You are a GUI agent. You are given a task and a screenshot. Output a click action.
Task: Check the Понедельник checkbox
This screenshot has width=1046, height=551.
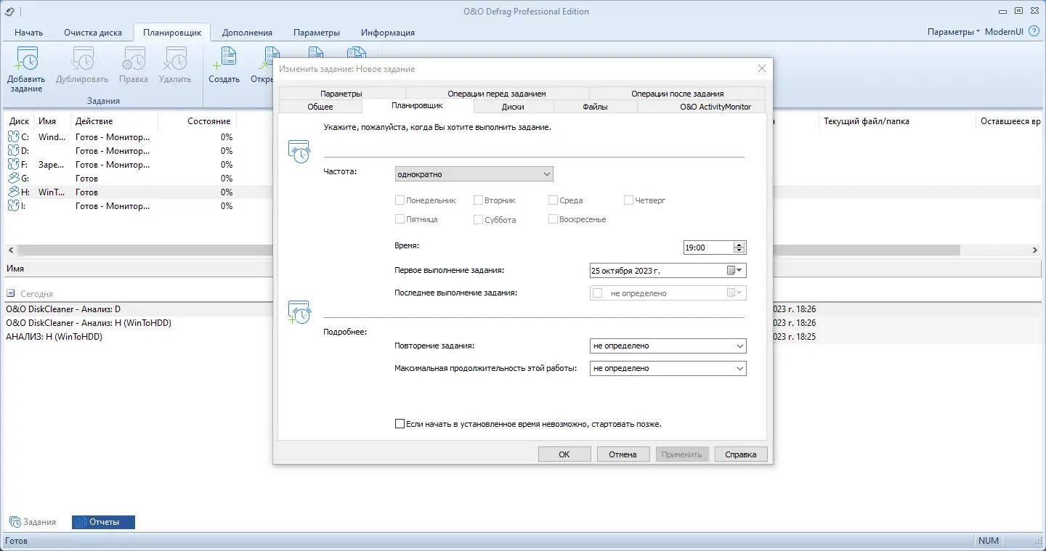click(400, 200)
